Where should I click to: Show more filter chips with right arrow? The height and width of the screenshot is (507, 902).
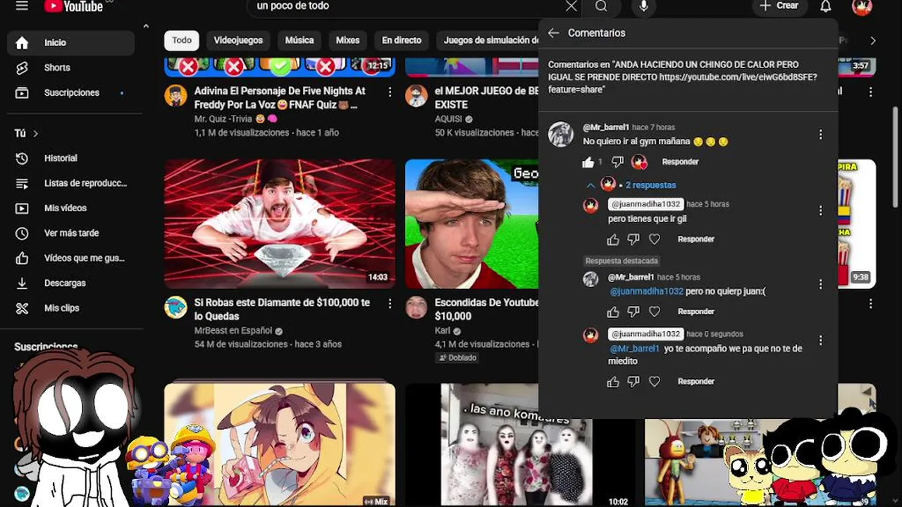click(872, 41)
